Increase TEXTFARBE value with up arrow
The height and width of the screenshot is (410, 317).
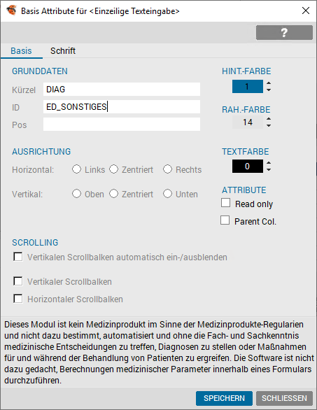pyautogui.click(x=269, y=164)
